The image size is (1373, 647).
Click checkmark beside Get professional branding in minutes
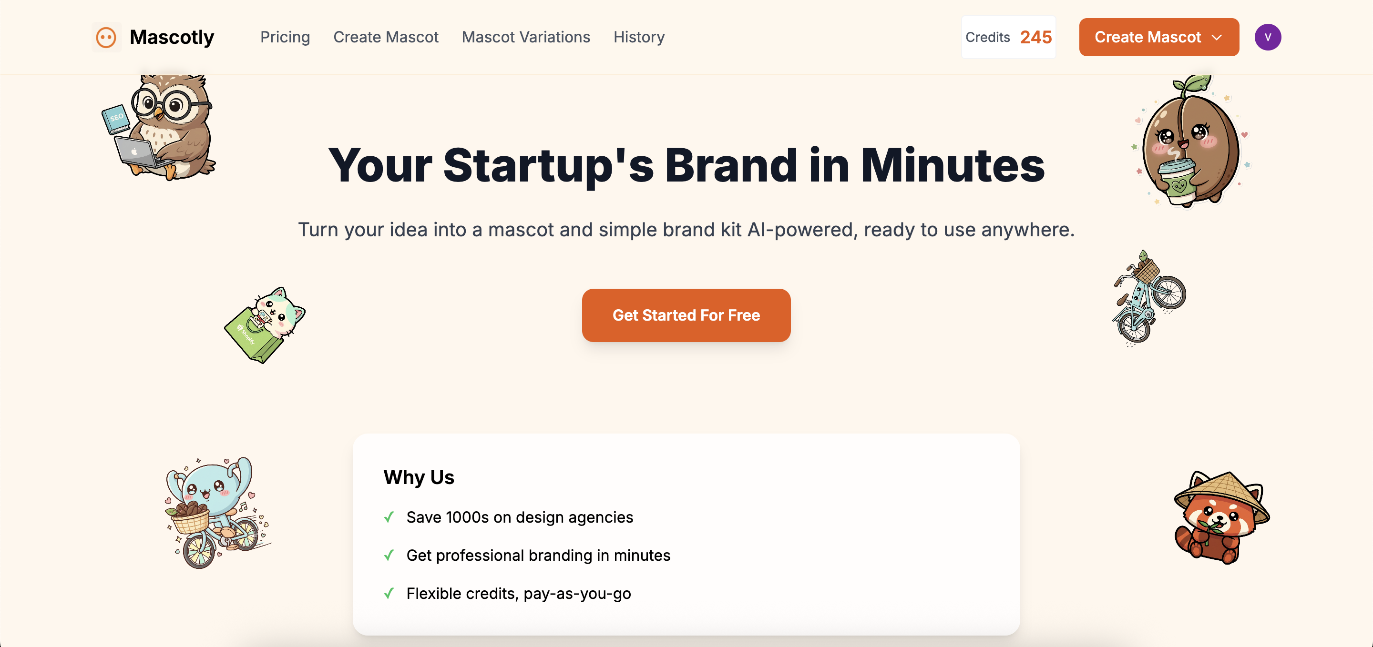pos(389,556)
